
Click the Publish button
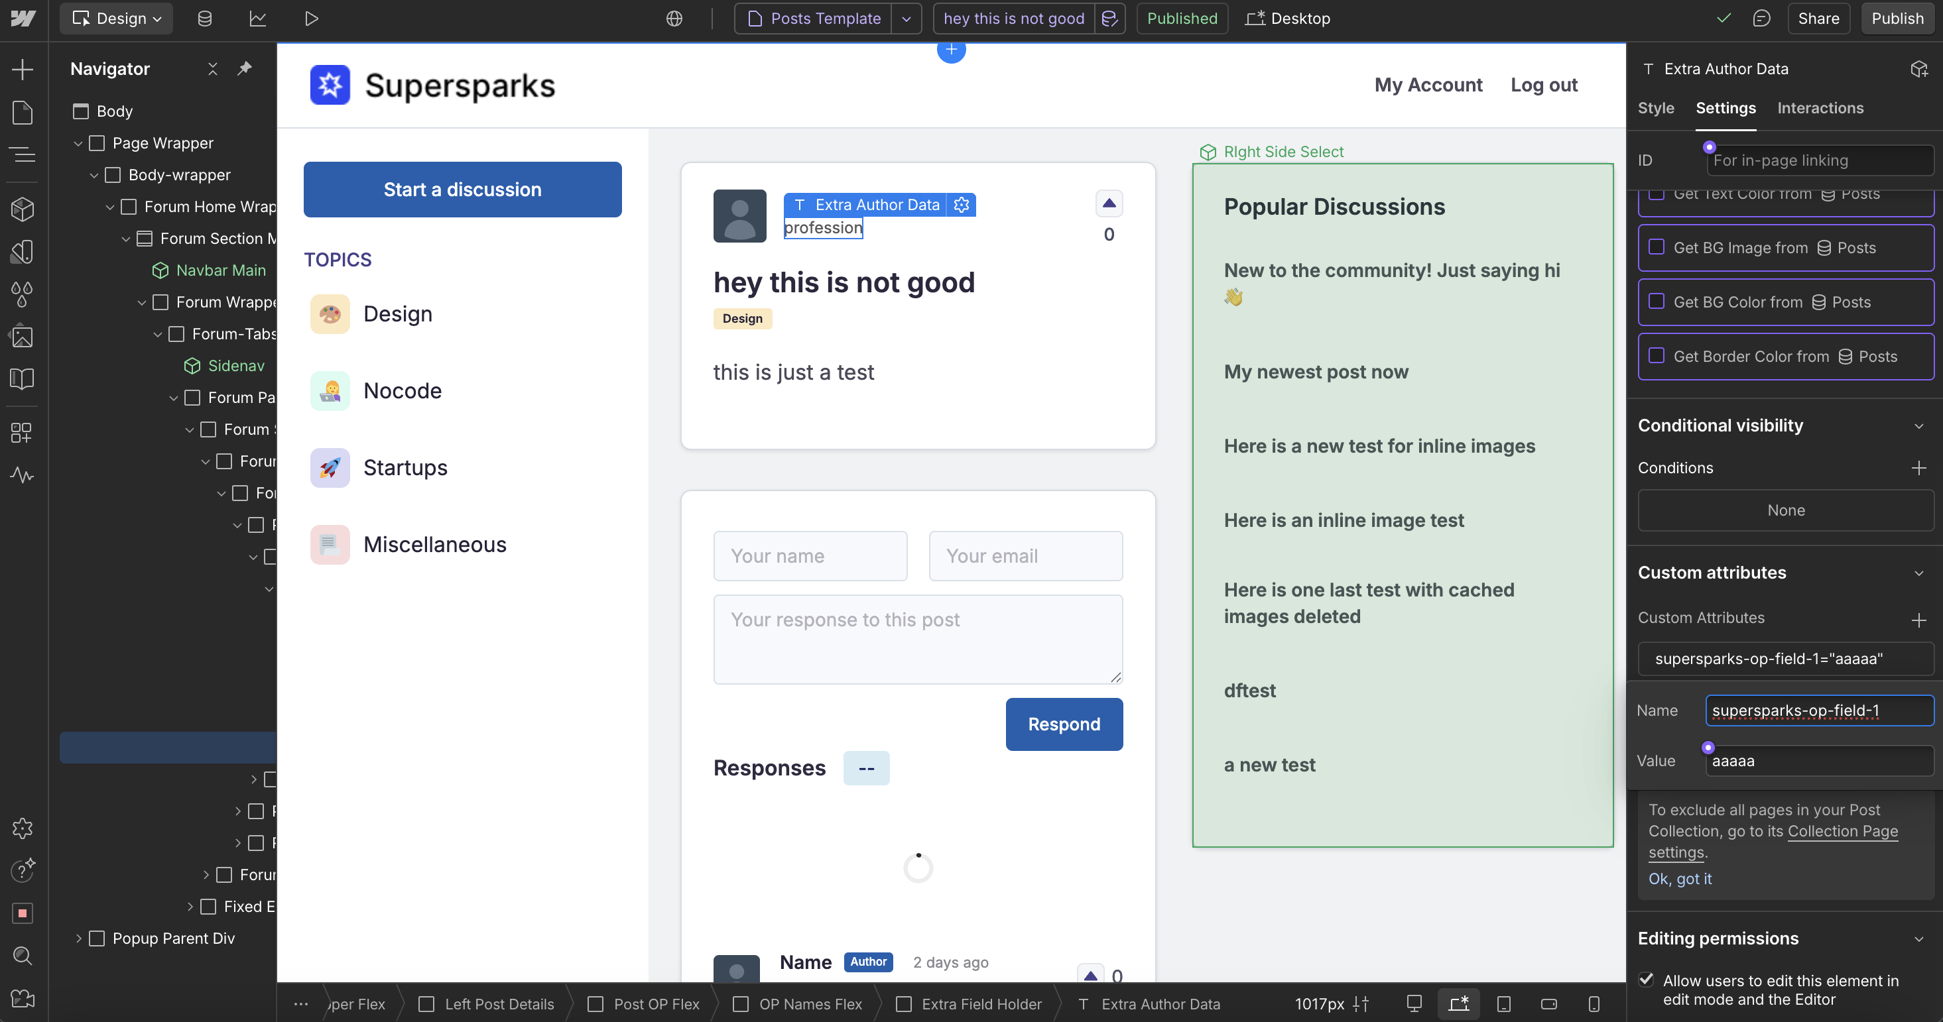pos(1897,18)
